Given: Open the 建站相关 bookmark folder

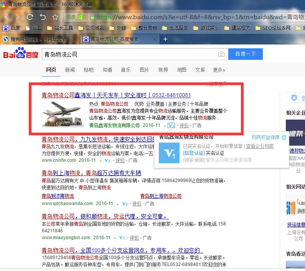Looking at the screenshot, I should click(237, 28).
